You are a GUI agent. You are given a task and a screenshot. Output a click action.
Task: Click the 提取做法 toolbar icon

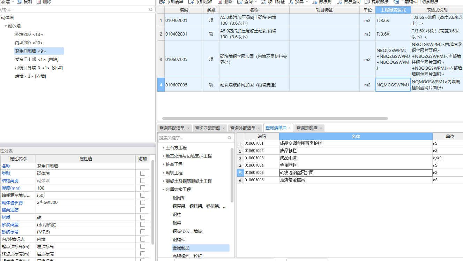pos(367,2)
